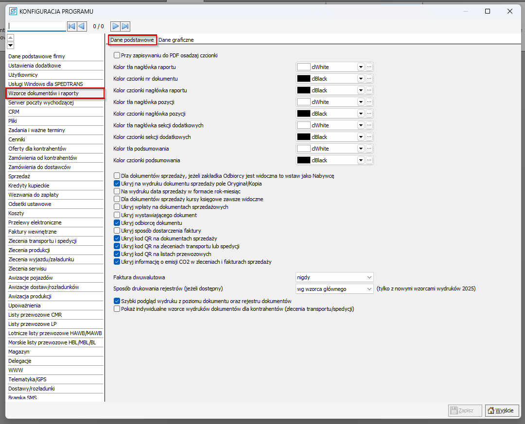This screenshot has width=525, height=424.
Task: Click small up arrow above sidebar list
Action: coord(11,38)
